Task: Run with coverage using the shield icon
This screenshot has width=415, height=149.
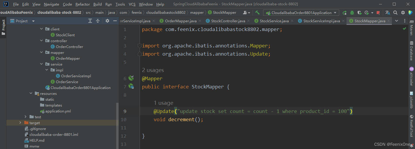Action: [x=360, y=13]
